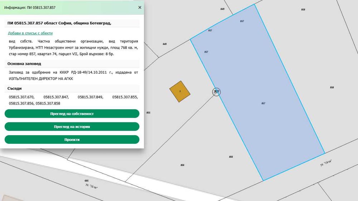
Task: Click the 'Проекти' button
Action: click(x=72, y=139)
